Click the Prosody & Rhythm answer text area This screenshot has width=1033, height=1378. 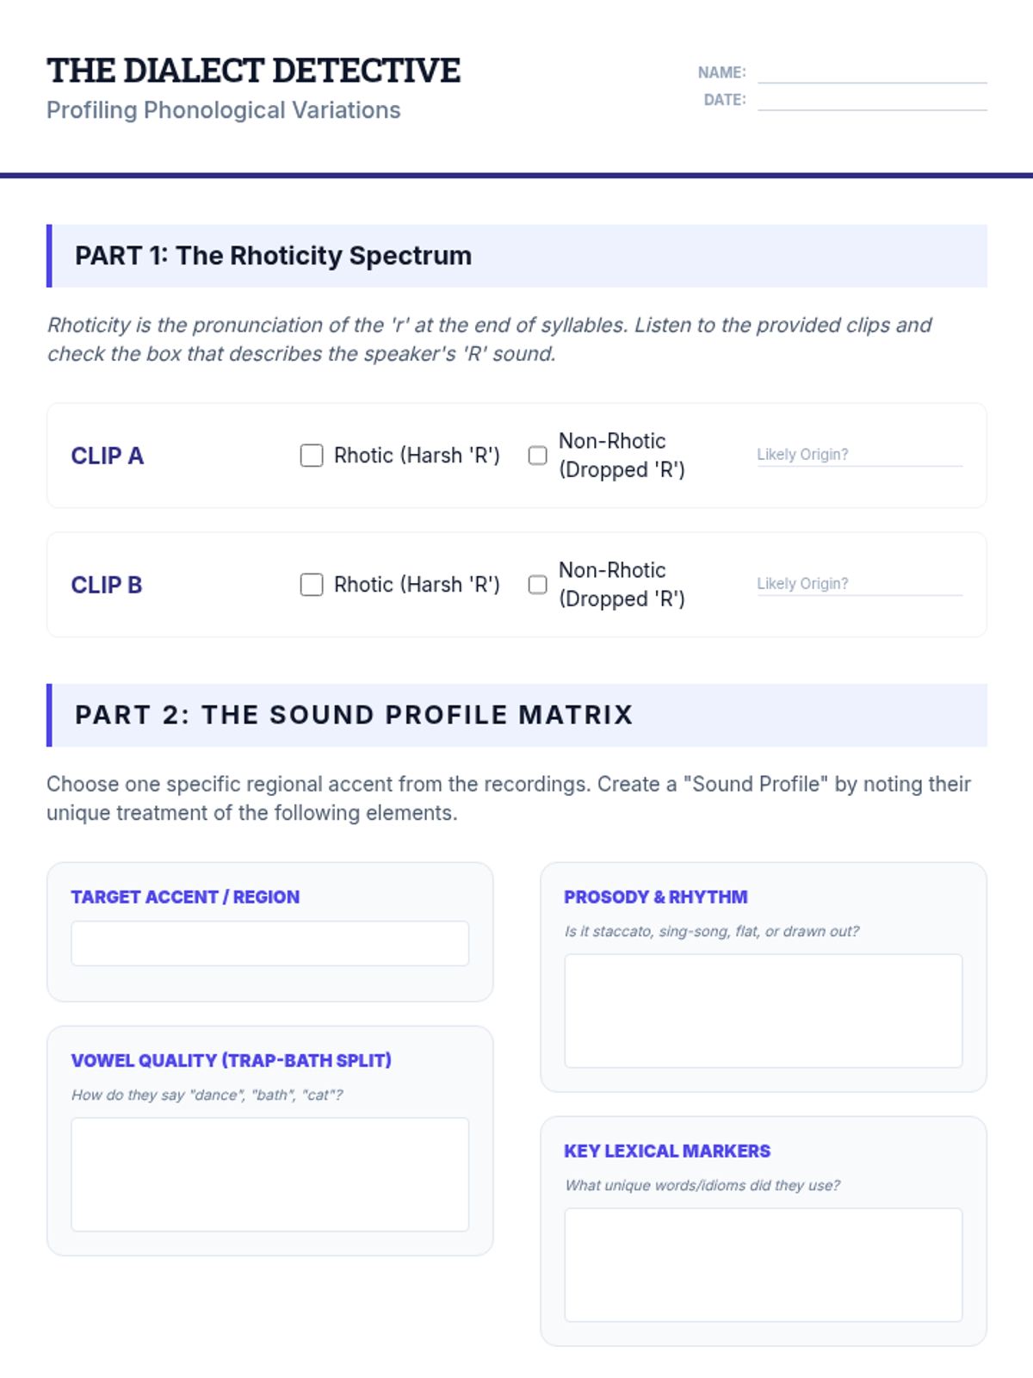[763, 1010]
